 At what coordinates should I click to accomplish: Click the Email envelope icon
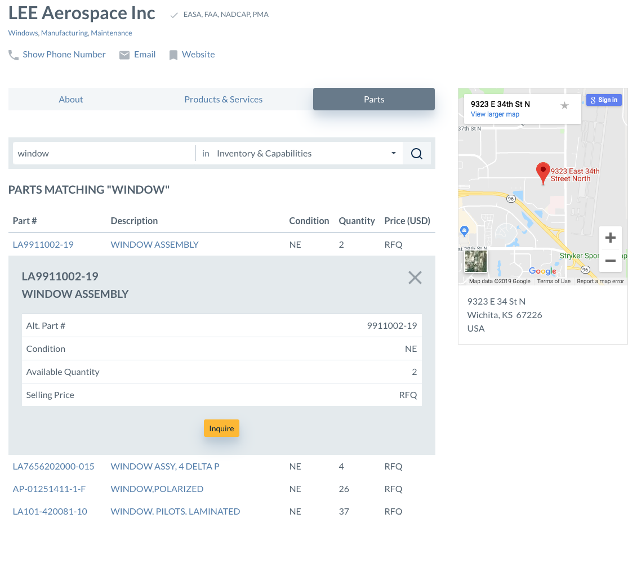pos(124,55)
